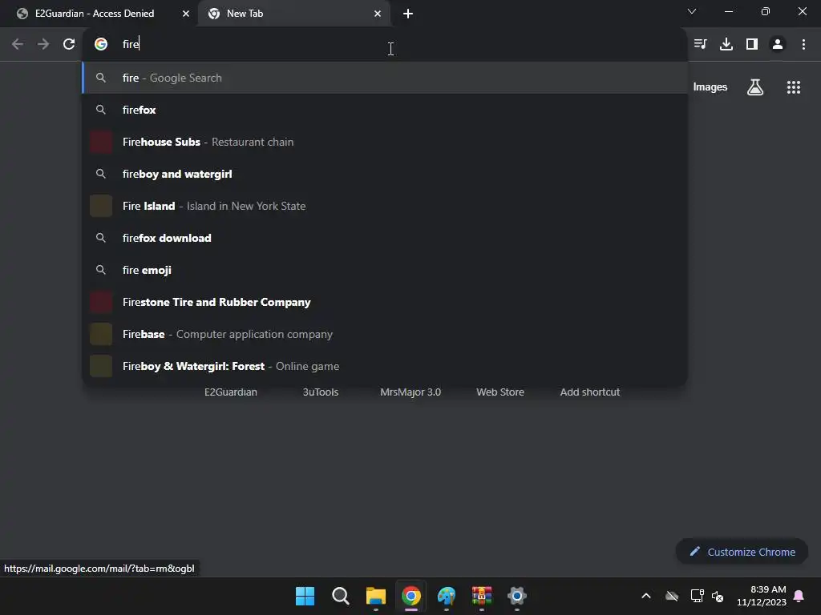Choose 'Firehouse Subs' restaurant chain suggestion
The image size is (821, 615).
(x=385, y=142)
